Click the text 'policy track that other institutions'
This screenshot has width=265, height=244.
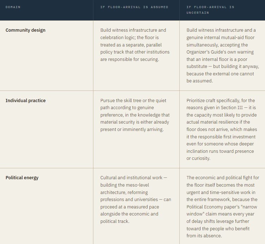(x=135, y=52)
